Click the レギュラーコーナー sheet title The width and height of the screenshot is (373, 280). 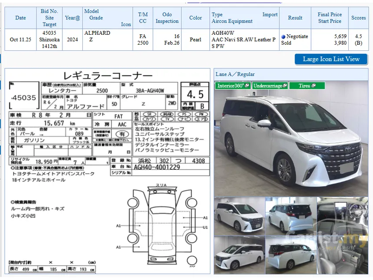coord(108,76)
